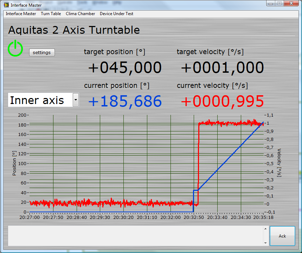The height and width of the screenshot is (253, 302).
Task: Click the 100 position axis label
Action: [22, 164]
